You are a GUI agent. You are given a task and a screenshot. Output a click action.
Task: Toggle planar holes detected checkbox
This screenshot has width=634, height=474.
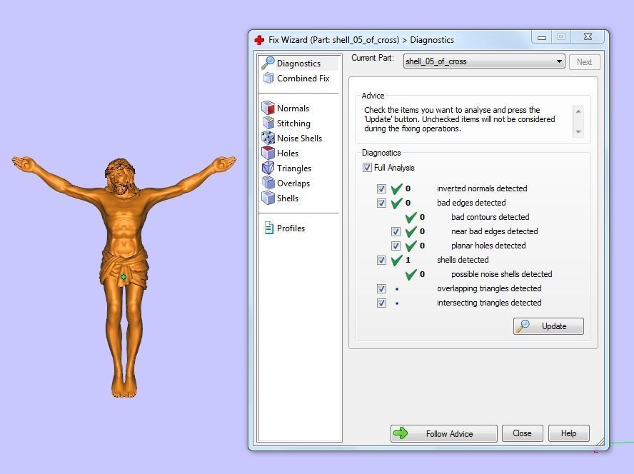click(396, 246)
